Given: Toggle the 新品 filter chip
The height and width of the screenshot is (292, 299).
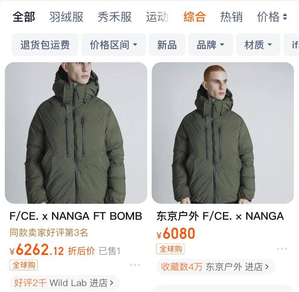Looking at the screenshot, I should click(167, 45).
